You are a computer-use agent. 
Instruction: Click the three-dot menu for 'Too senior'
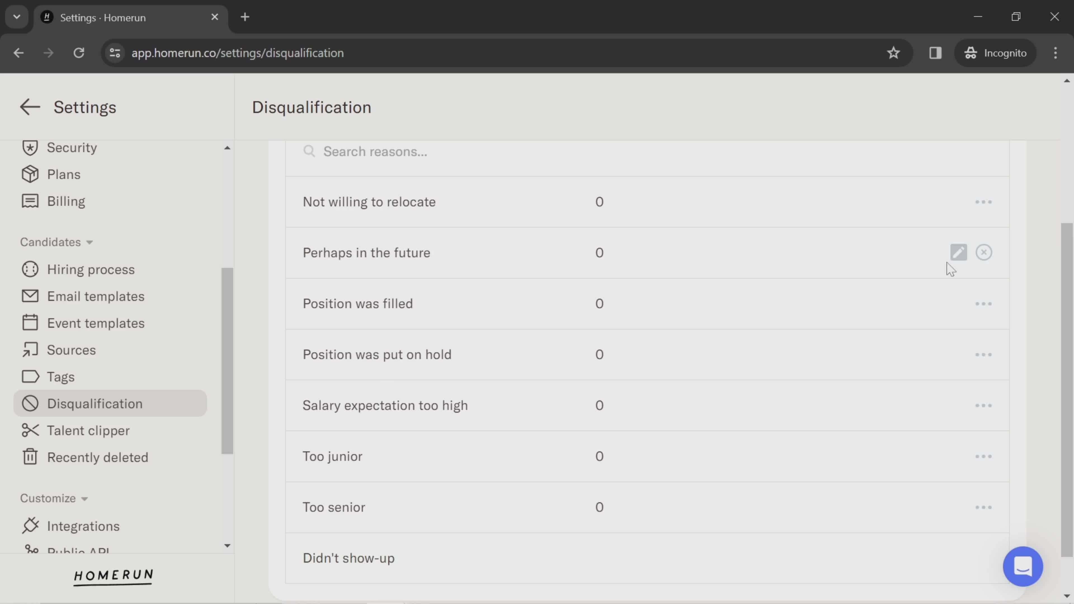984,507
